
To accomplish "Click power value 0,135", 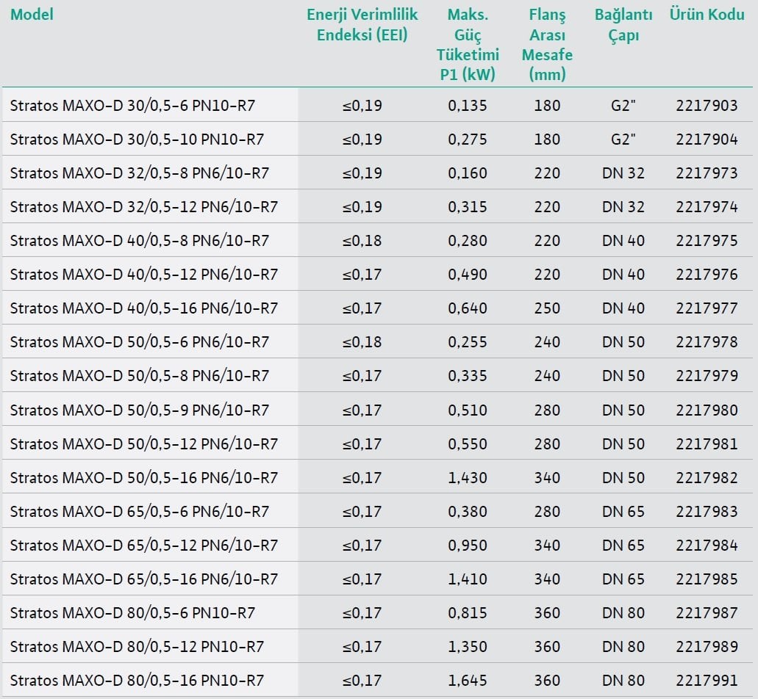I will tap(468, 105).
